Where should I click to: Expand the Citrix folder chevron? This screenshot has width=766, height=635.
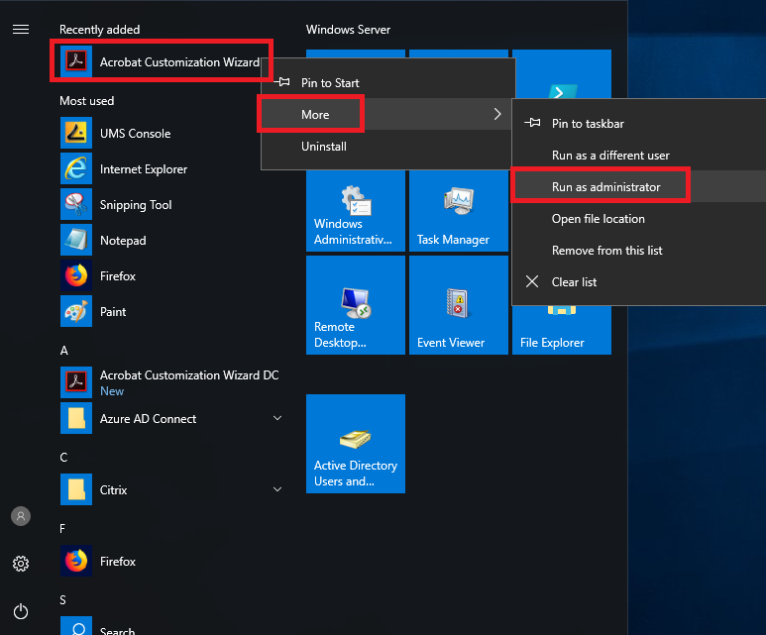pyautogui.click(x=277, y=490)
